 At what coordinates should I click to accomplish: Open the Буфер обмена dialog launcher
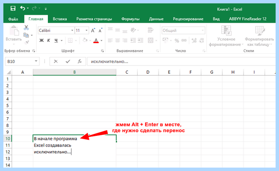[x=33, y=51]
